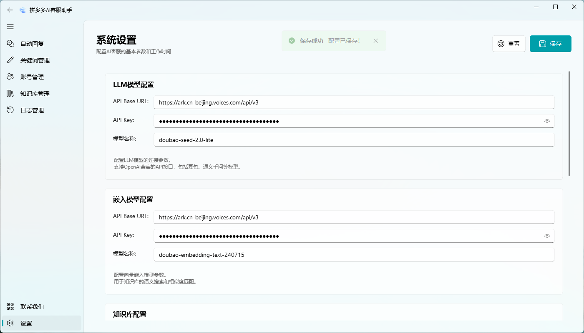Click the 配置LLM模型的连接参数 description text
Image resolution: width=584 pixels, height=333 pixels.
click(143, 160)
